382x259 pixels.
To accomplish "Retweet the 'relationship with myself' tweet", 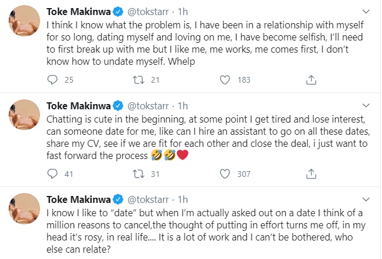I will (137, 80).
